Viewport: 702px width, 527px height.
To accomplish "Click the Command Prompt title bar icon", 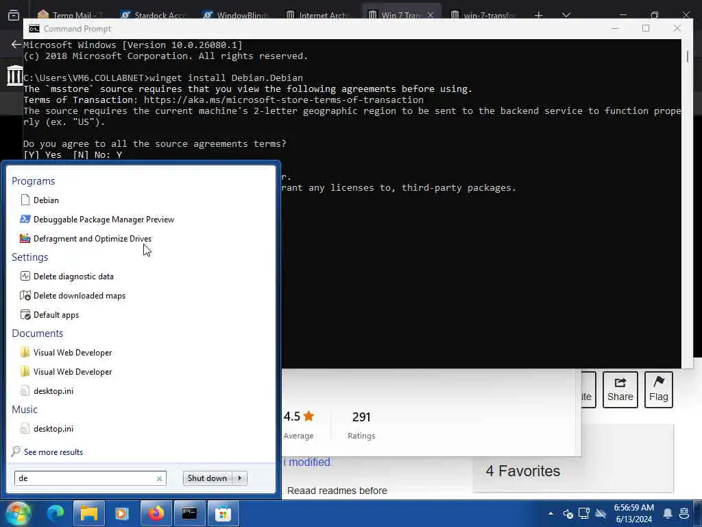I will (34, 29).
